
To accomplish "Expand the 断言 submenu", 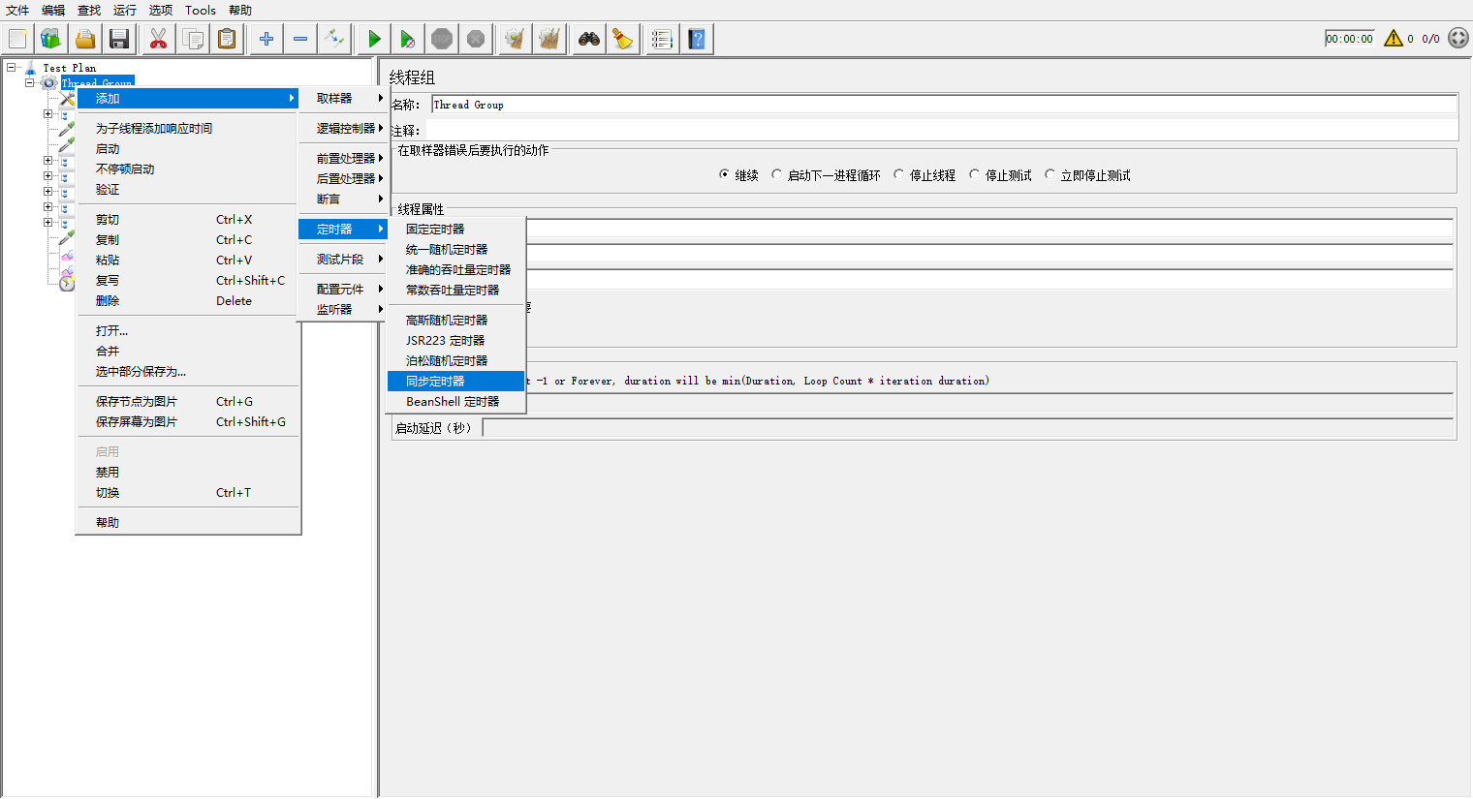I will click(x=343, y=199).
